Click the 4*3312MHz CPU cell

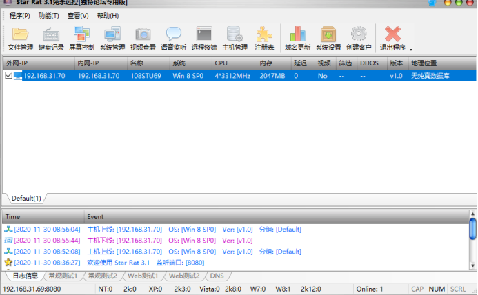pos(232,76)
